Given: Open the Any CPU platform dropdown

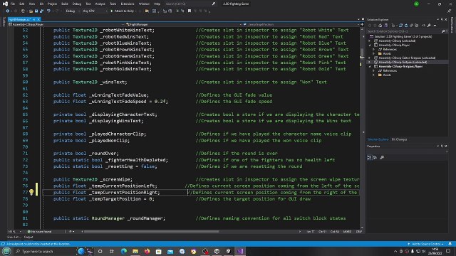Looking at the screenshot, I should click(x=95, y=11).
